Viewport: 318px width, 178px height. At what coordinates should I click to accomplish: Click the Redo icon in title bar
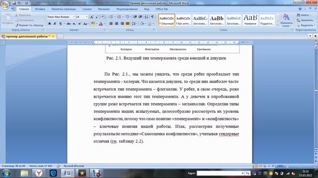(26, 3)
